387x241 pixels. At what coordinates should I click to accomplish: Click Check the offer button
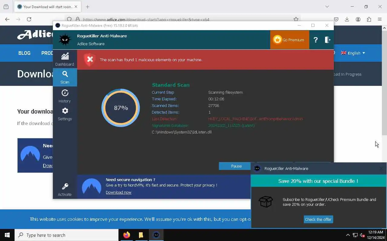[318, 219]
